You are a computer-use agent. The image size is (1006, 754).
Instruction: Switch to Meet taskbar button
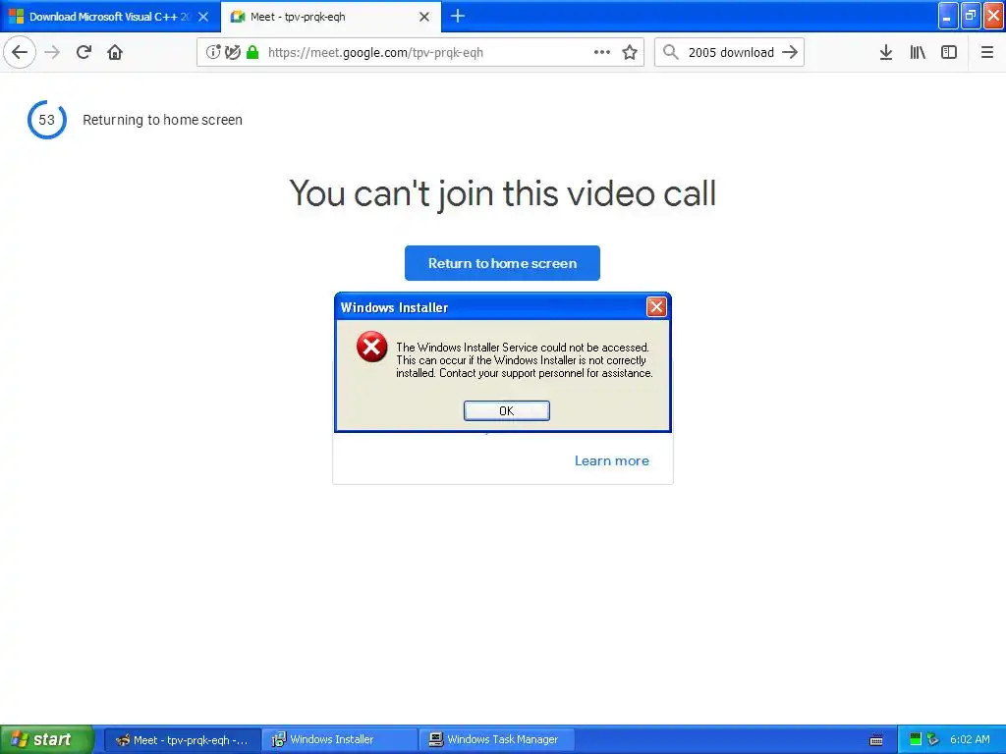tap(183, 740)
